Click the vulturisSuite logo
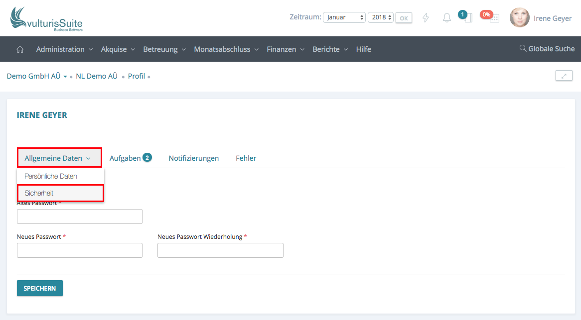The height and width of the screenshot is (320, 581). pyautogui.click(x=46, y=19)
